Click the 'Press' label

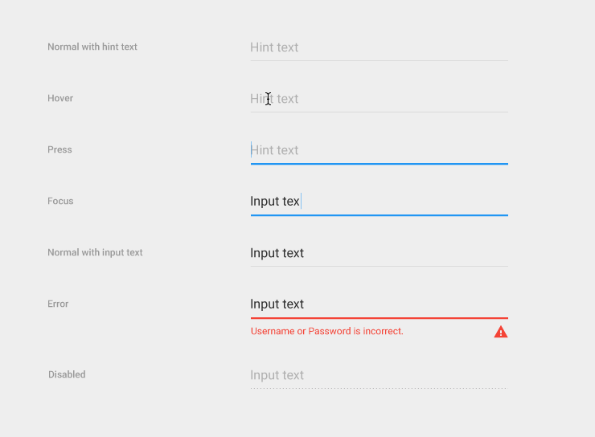(x=59, y=149)
